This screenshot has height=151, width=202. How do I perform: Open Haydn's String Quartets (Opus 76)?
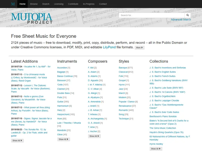coord(166,132)
